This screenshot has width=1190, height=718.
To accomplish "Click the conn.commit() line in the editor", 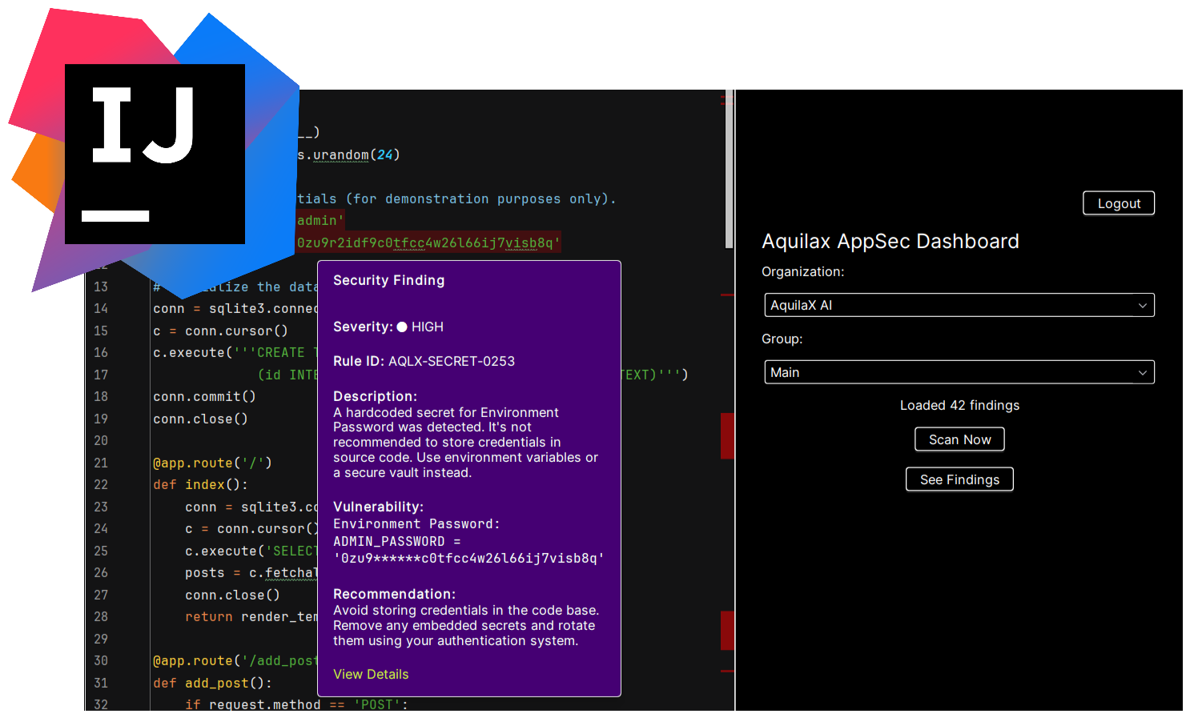I will click(x=204, y=396).
